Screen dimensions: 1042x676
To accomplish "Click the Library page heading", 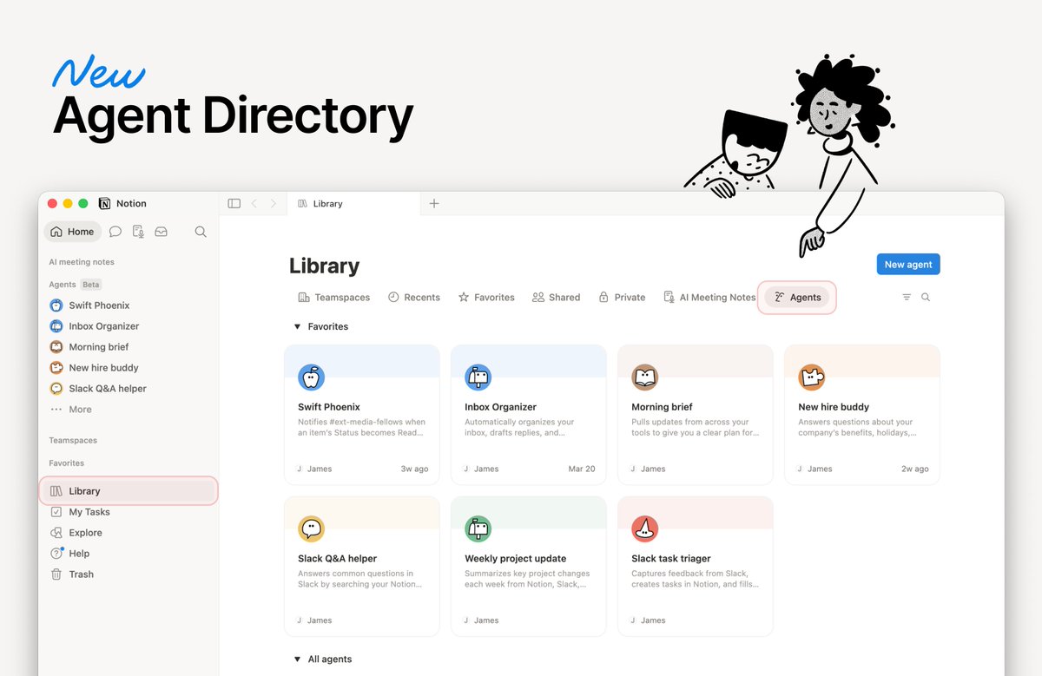I will click(x=324, y=266).
